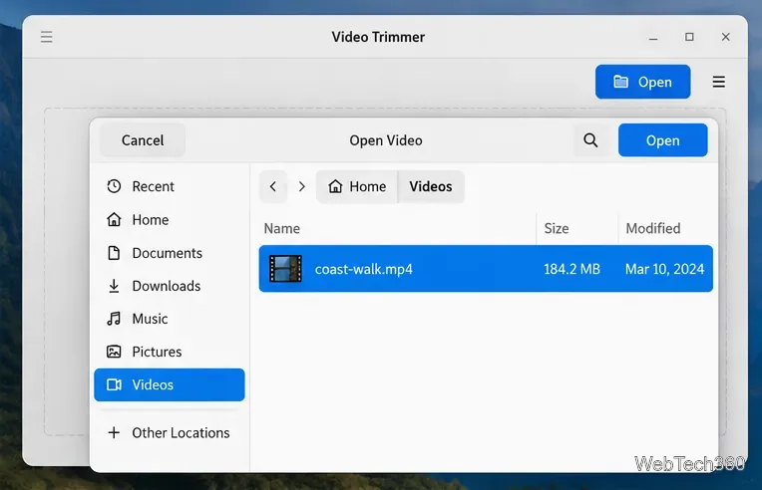Go to Home in the sidebar
Image resolution: width=762 pixels, height=490 pixels.
click(170, 220)
